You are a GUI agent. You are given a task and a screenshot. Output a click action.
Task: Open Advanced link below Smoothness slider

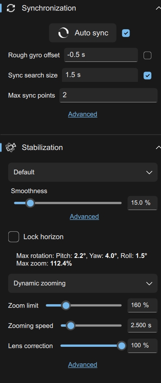coord(84,217)
